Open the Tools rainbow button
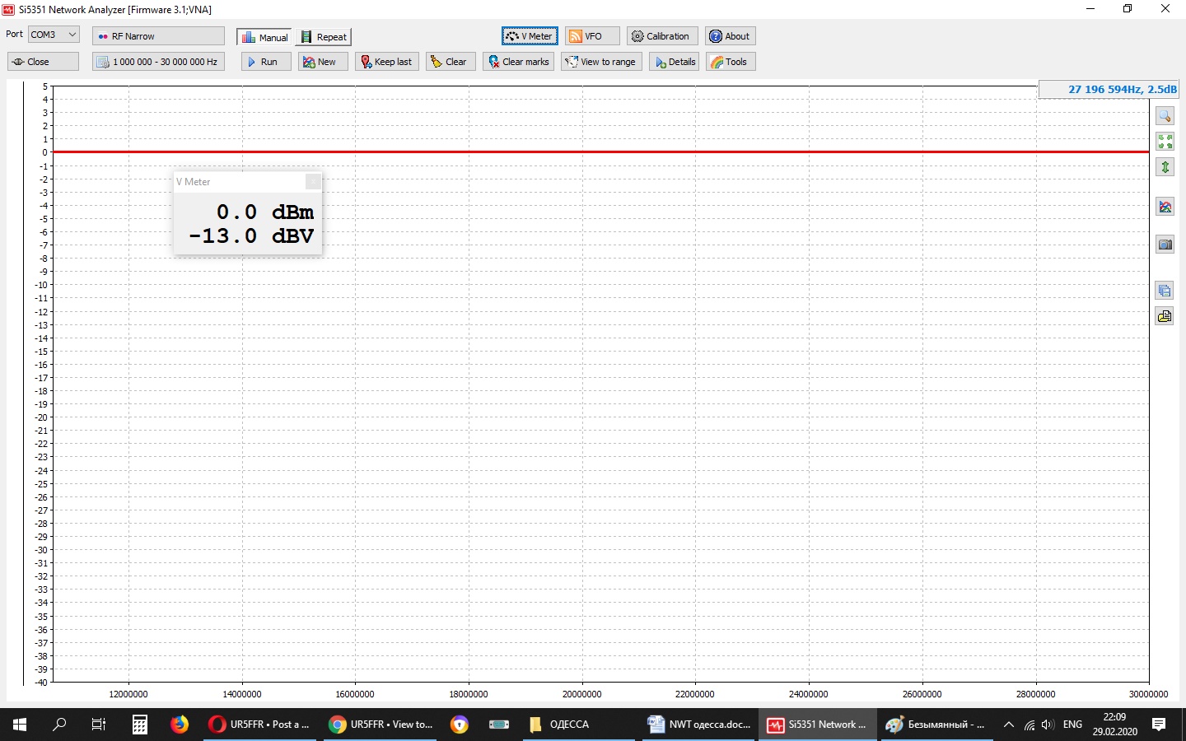 [730, 62]
